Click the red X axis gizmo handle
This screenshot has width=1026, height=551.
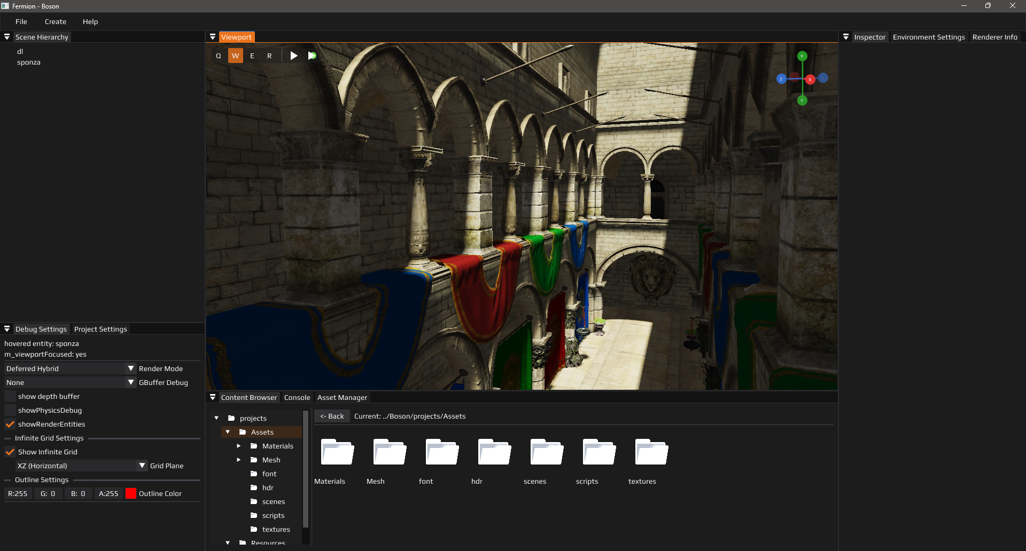click(810, 79)
